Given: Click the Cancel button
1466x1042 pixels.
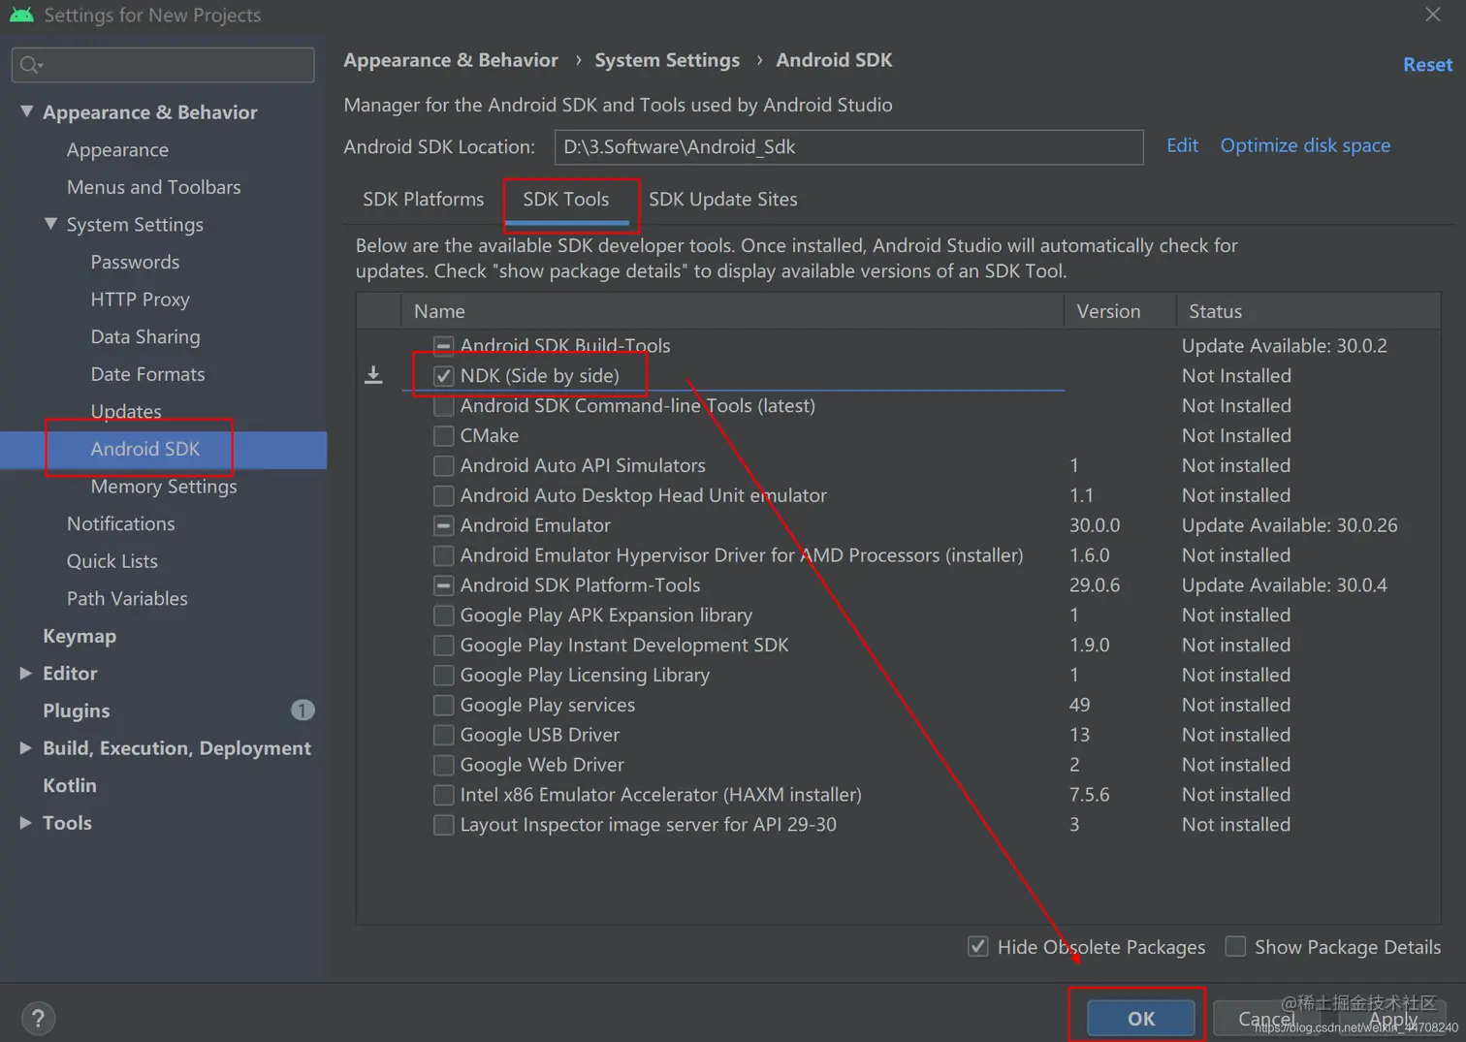Looking at the screenshot, I should pos(1266,1018).
